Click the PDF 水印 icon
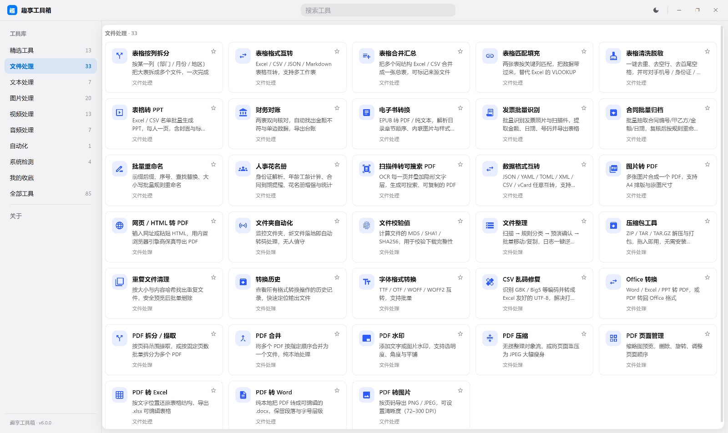This screenshot has width=728, height=433. [366, 338]
